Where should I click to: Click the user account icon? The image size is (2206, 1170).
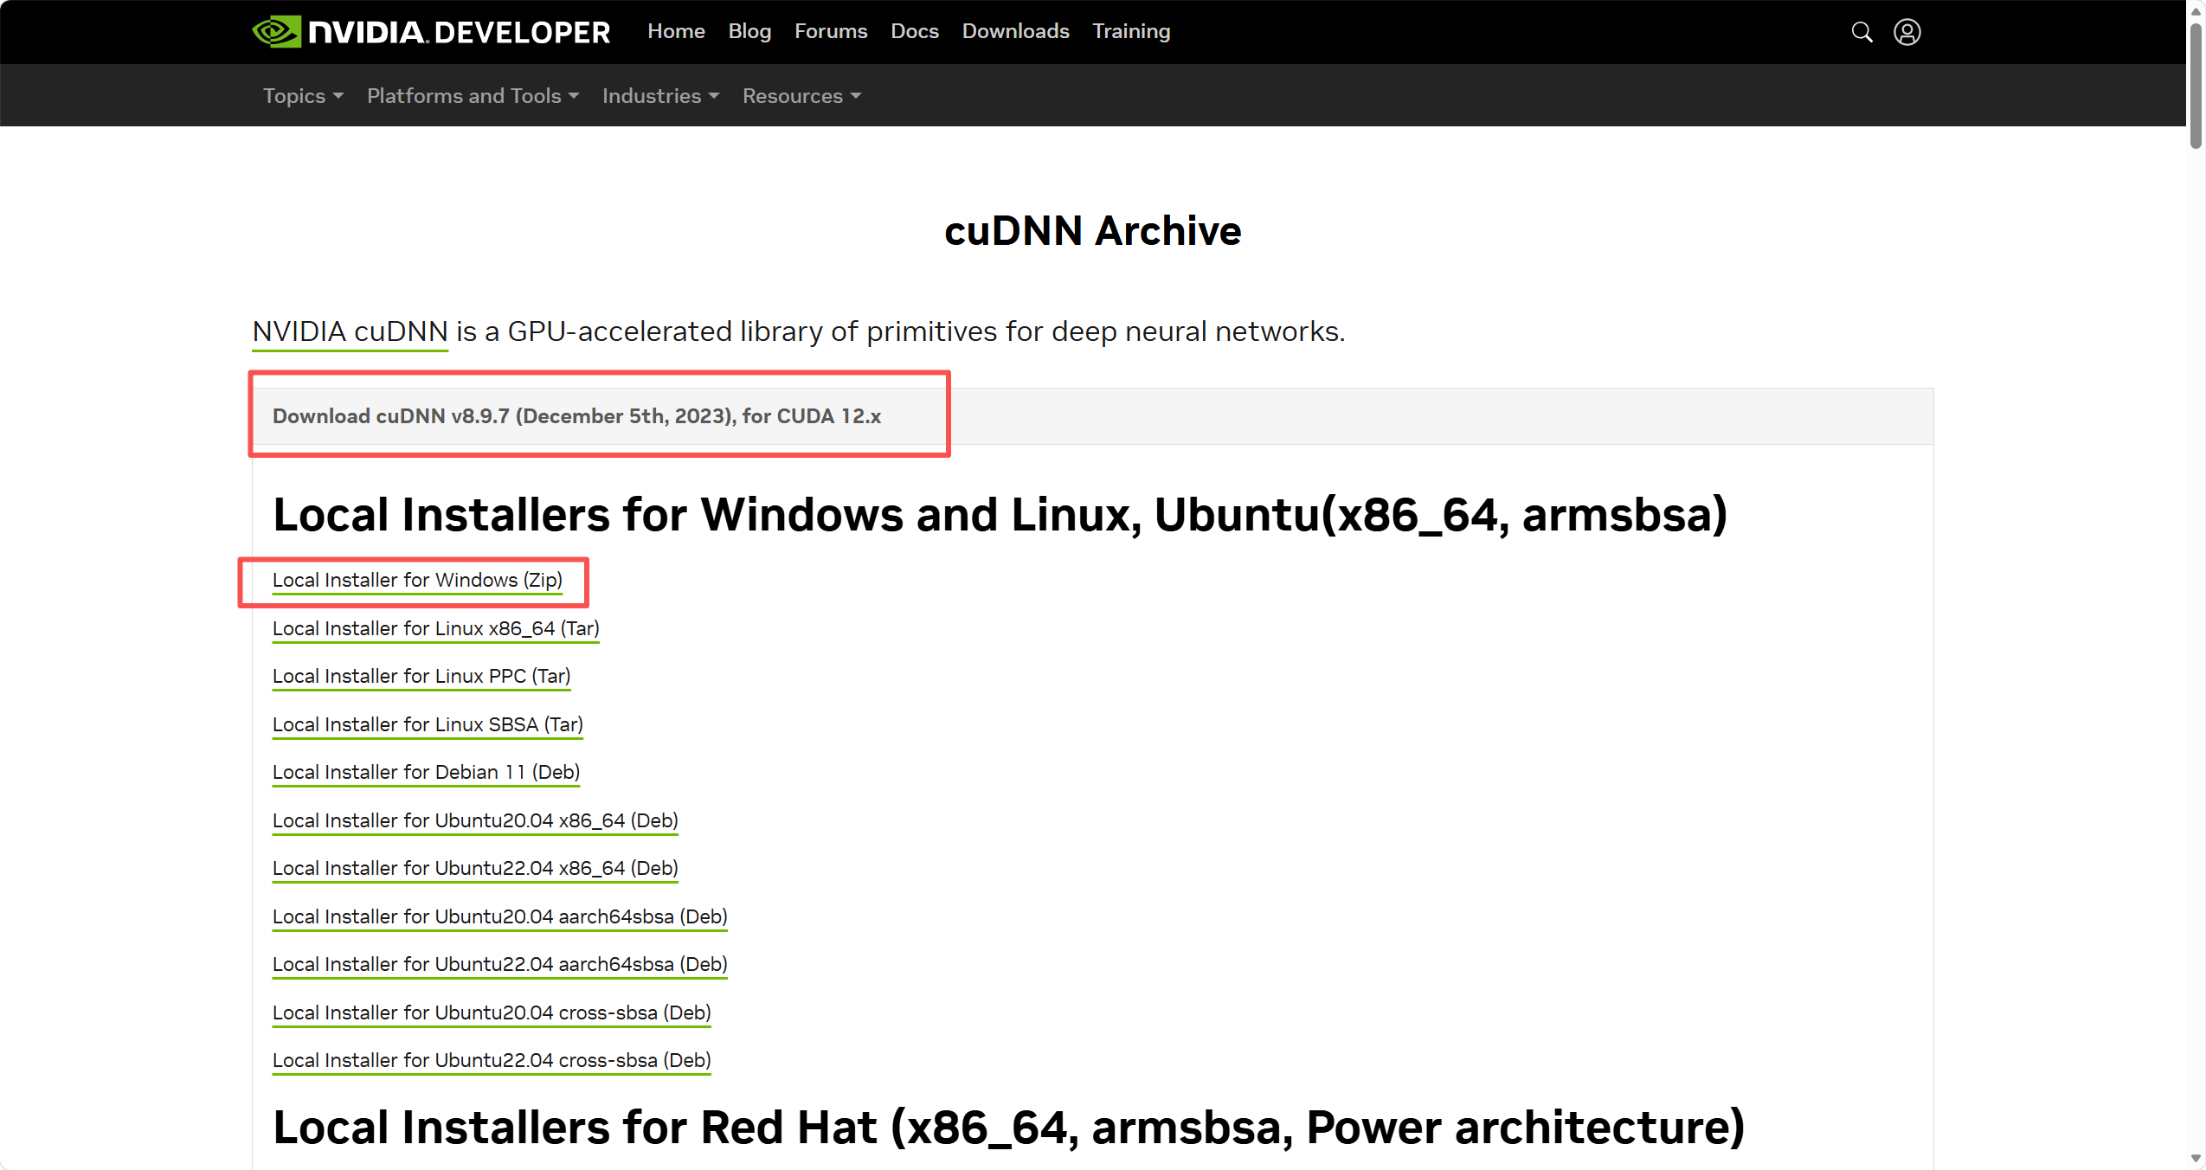1907,32
